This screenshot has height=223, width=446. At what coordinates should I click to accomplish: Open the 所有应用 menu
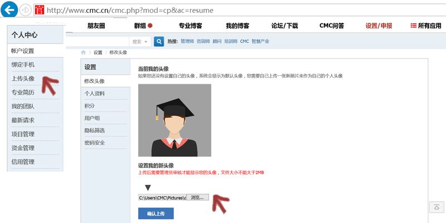click(429, 26)
